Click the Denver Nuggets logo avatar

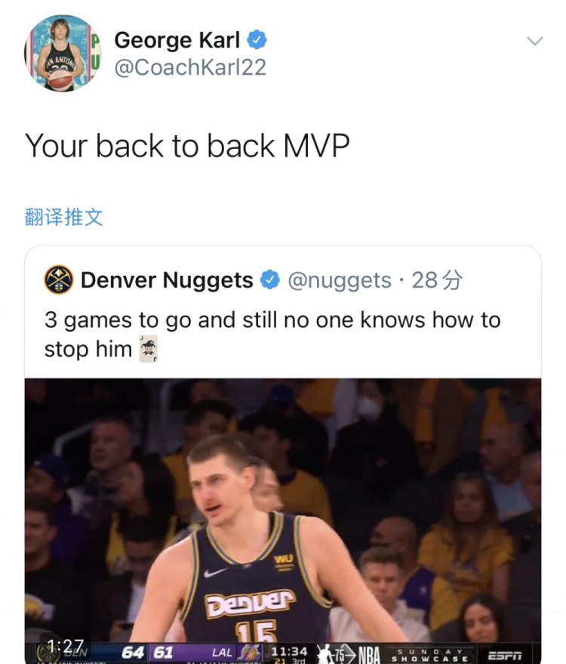coord(59,280)
